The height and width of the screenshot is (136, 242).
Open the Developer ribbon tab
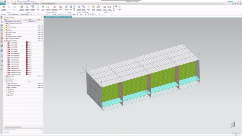(x=35, y=4)
